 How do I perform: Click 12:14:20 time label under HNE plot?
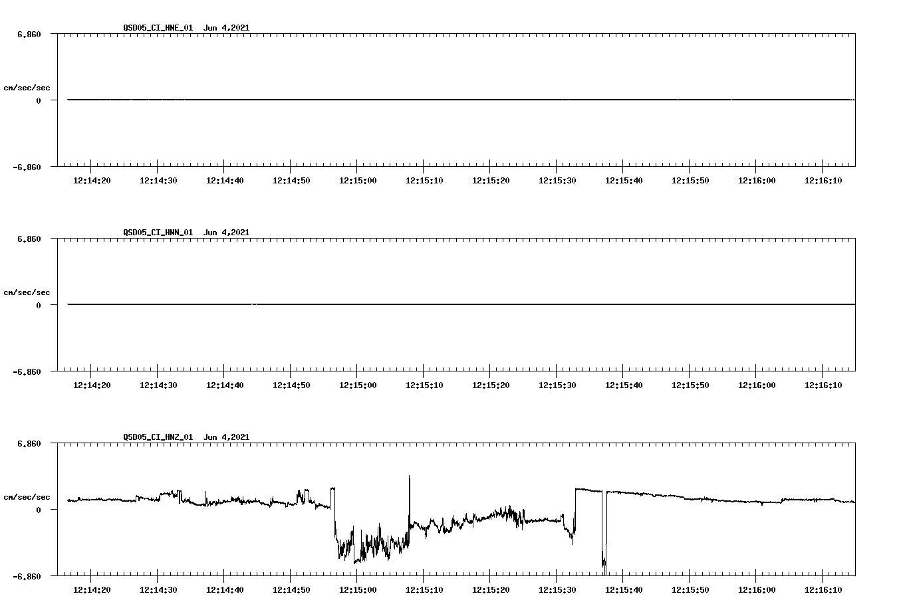(92, 181)
